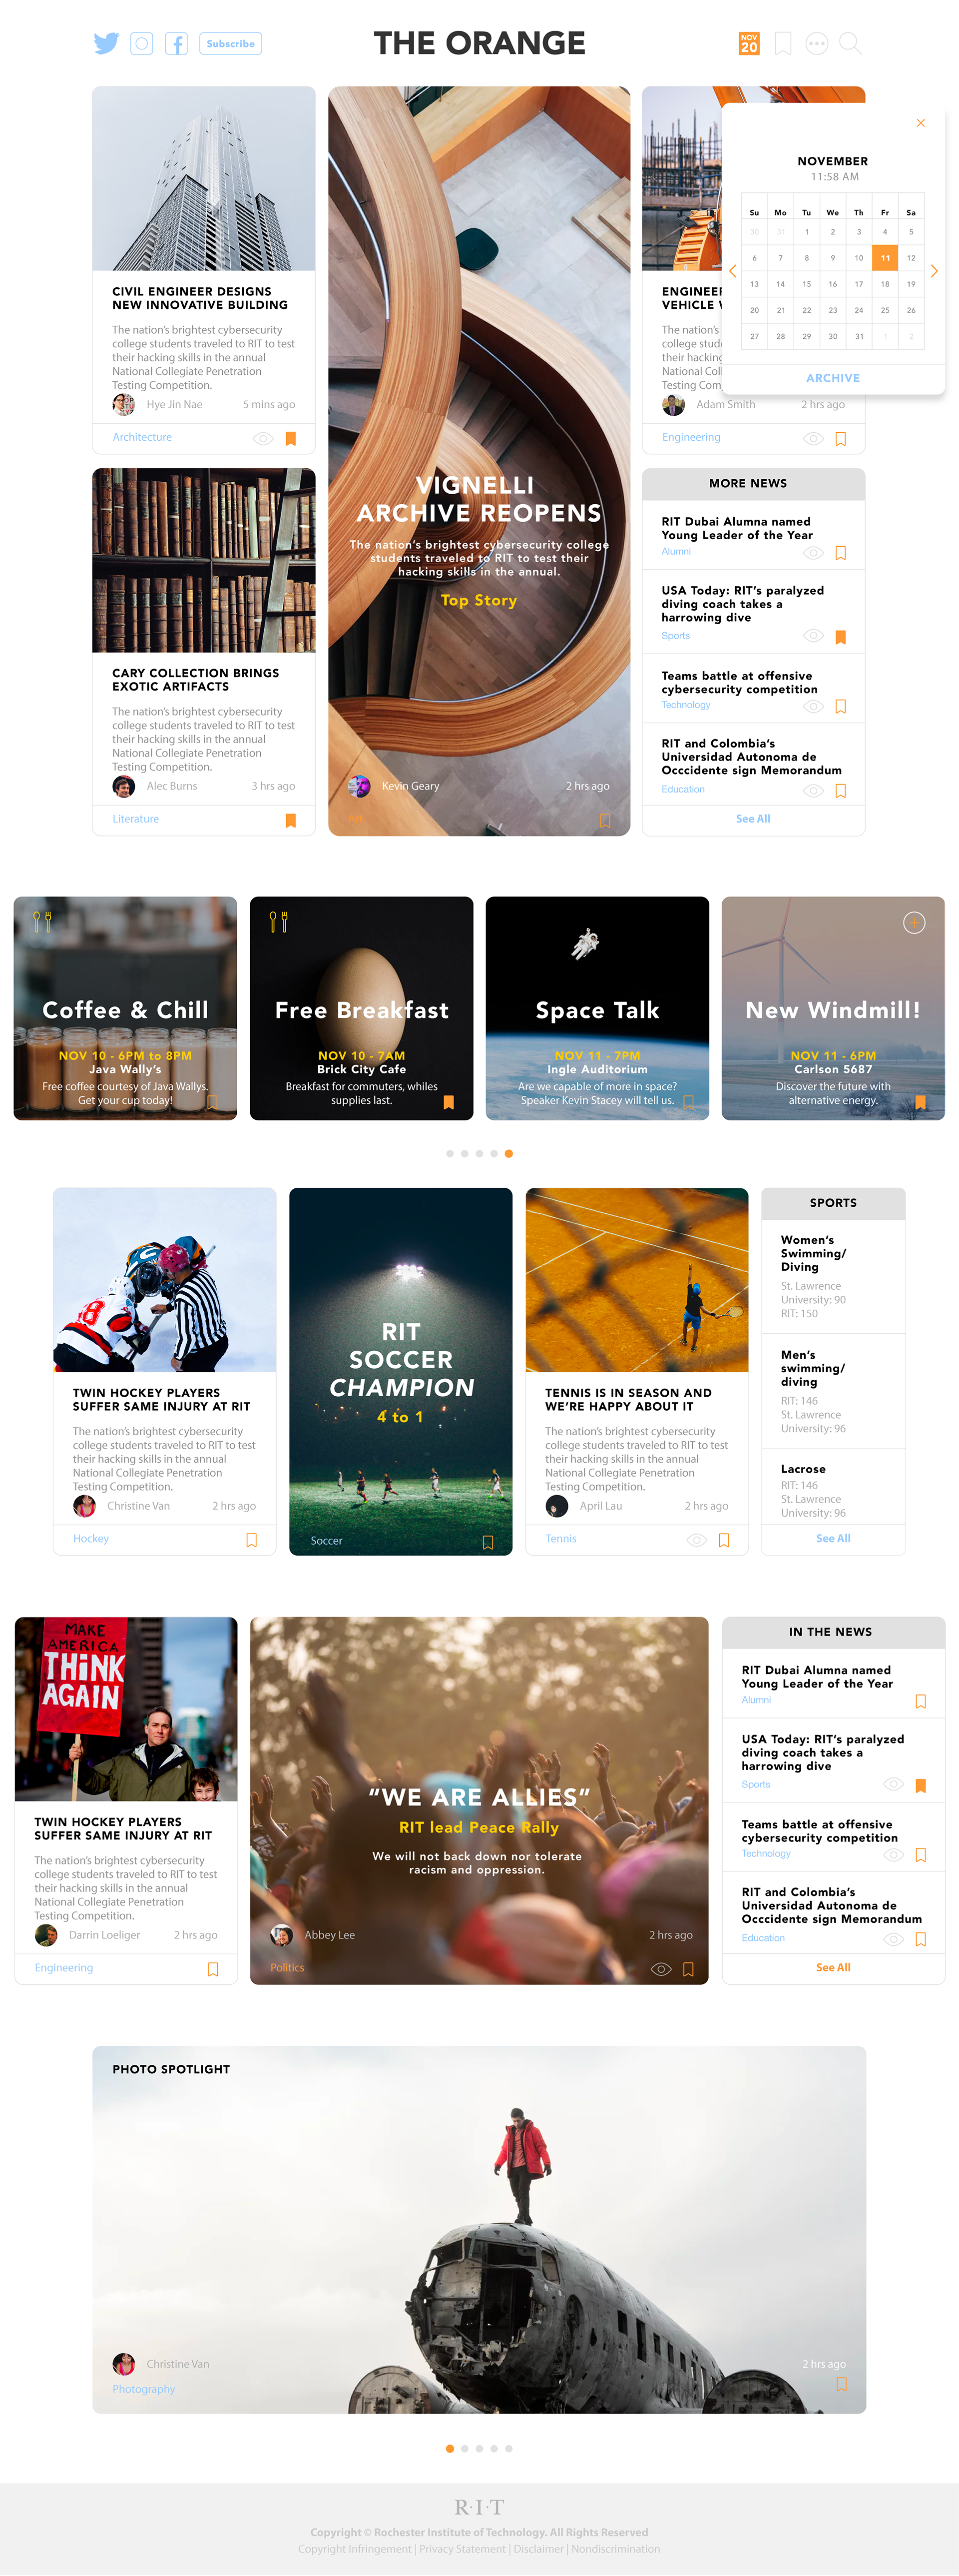Go to previous month in calendar
Image resolution: width=959 pixels, height=2576 pixels.
tap(732, 271)
